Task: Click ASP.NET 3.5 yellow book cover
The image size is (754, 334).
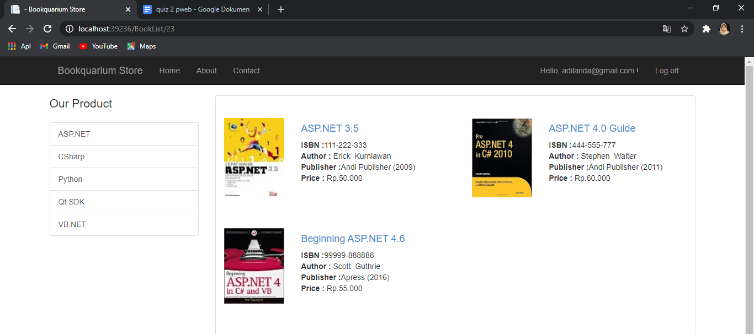Action: coord(254,158)
